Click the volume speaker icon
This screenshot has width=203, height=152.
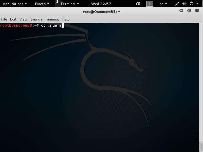tap(184, 4)
